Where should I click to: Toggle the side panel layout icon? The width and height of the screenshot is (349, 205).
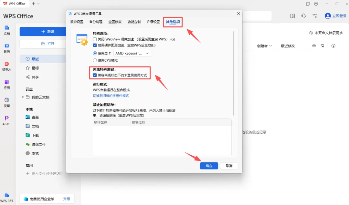coord(293,16)
